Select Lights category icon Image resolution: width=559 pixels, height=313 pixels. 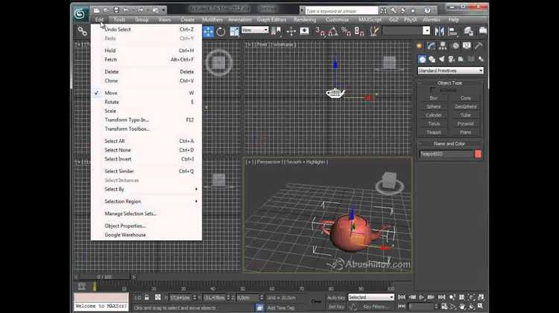tap(442, 59)
